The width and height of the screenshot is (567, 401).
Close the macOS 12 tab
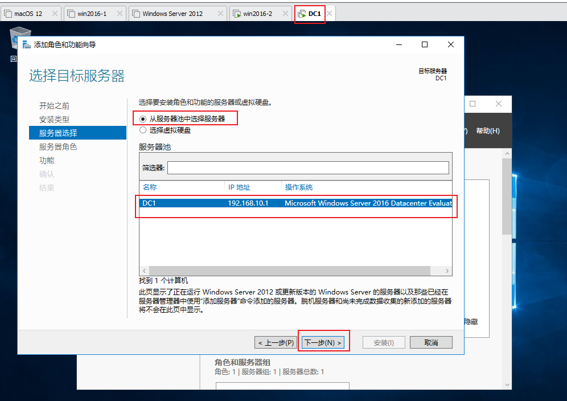coord(55,14)
